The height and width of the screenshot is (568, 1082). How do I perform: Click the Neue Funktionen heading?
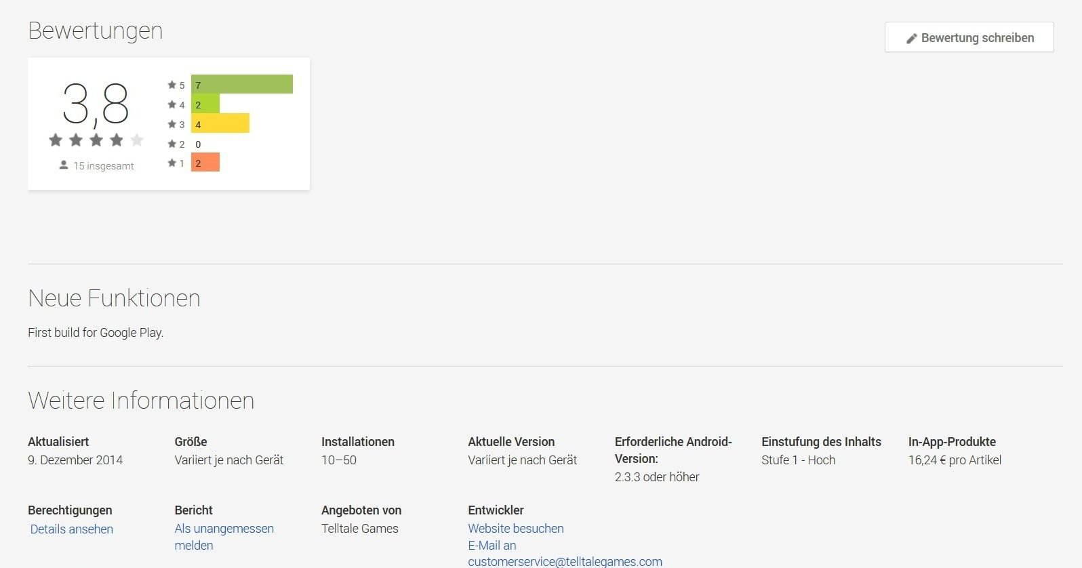pos(114,298)
